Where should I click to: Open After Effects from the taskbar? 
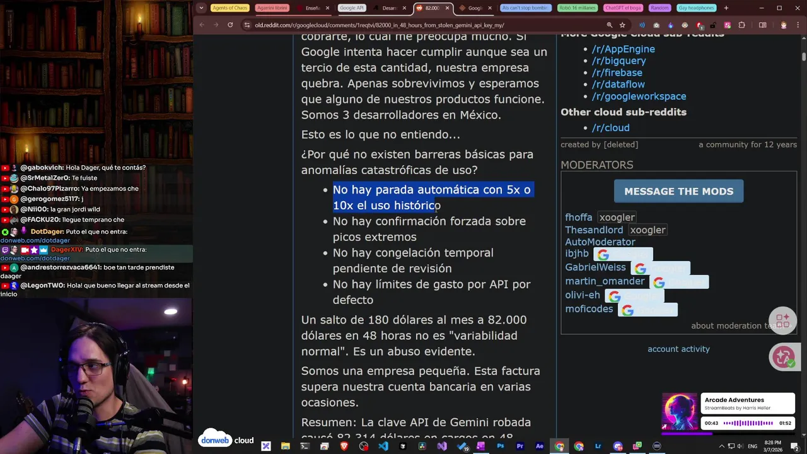pos(540,446)
